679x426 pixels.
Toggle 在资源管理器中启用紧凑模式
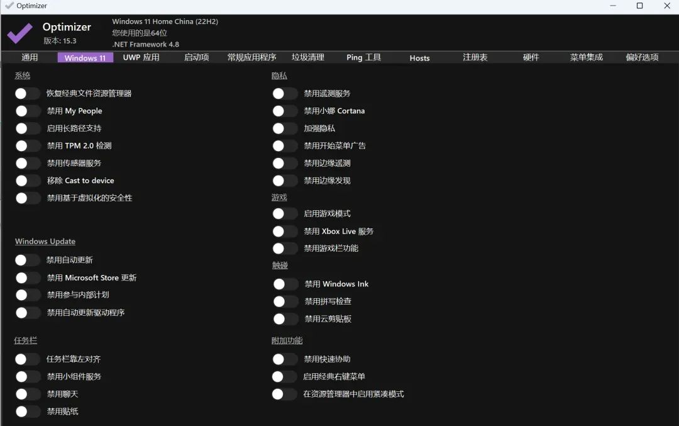point(284,395)
